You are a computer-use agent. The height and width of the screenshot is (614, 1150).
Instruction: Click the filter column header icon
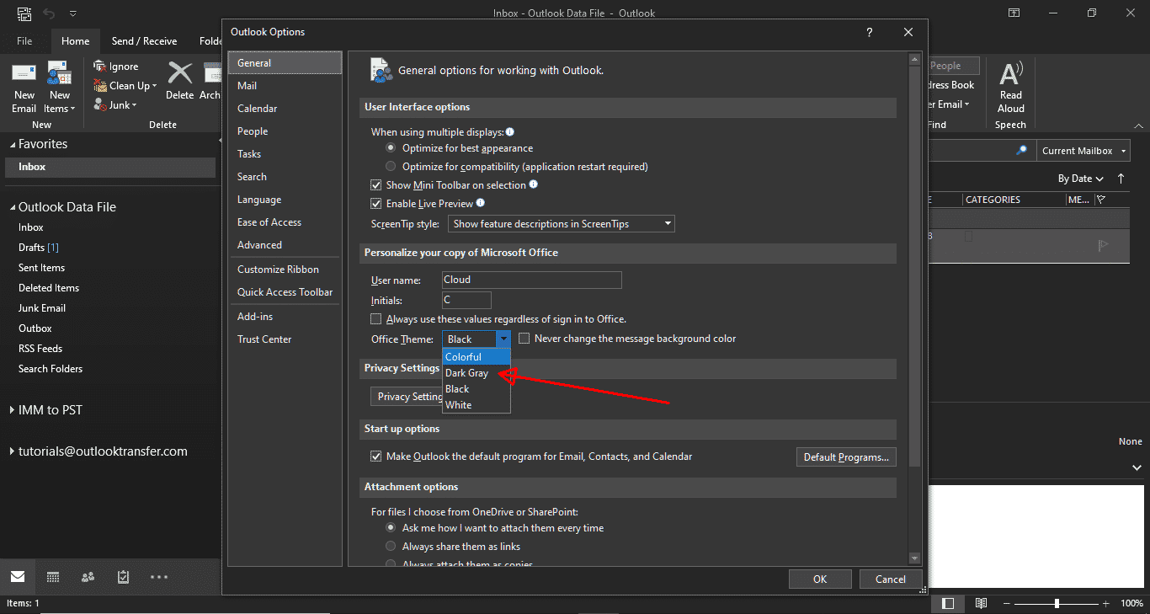tap(1100, 200)
